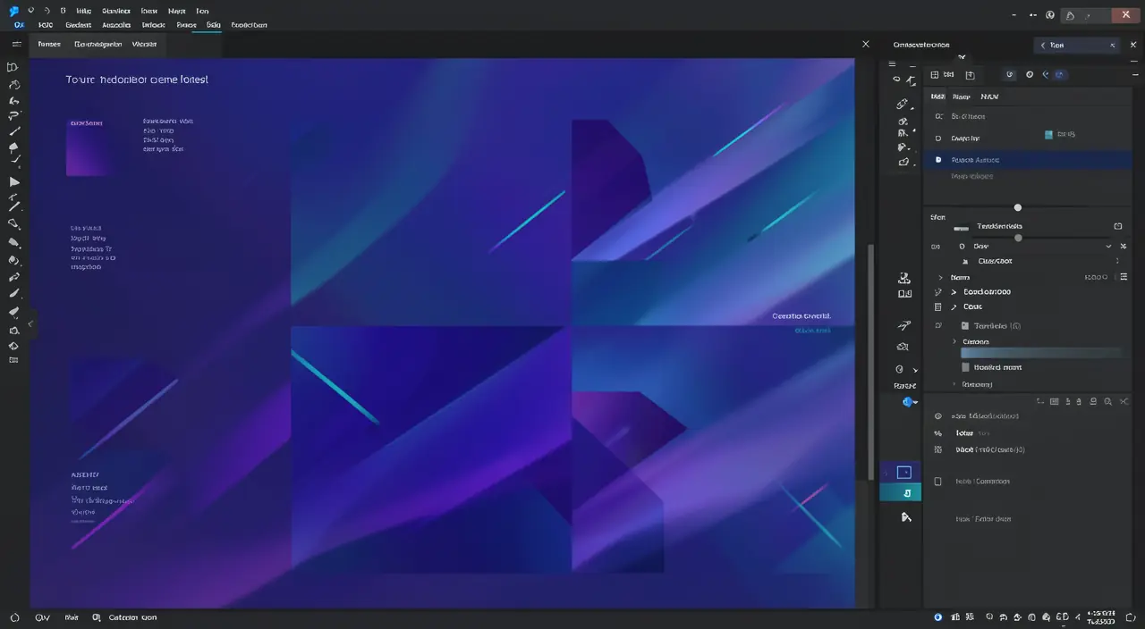Select the solid triangle arrow tool in the left toolbar
Image resolution: width=1145 pixels, height=629 pixels.
pos(14,181)
